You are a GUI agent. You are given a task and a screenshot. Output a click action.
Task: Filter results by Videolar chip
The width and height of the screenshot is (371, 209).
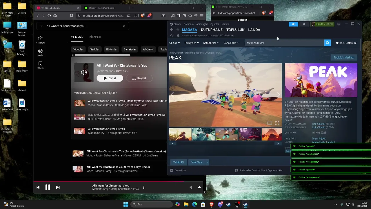pos(78,49)
